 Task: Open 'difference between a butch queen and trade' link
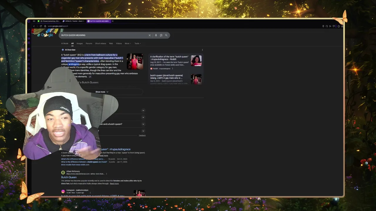pyautogui.click(x=84, y=162)
